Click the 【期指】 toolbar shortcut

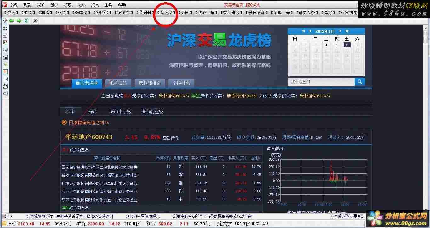pyautogui.click(x=45, y=13)
